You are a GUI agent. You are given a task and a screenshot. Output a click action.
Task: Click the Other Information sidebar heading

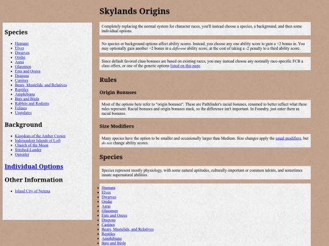click(x=34, y=180)
